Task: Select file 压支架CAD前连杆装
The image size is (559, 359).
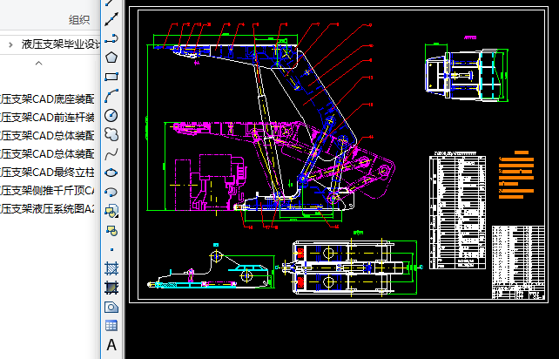Action: [47, 117]
